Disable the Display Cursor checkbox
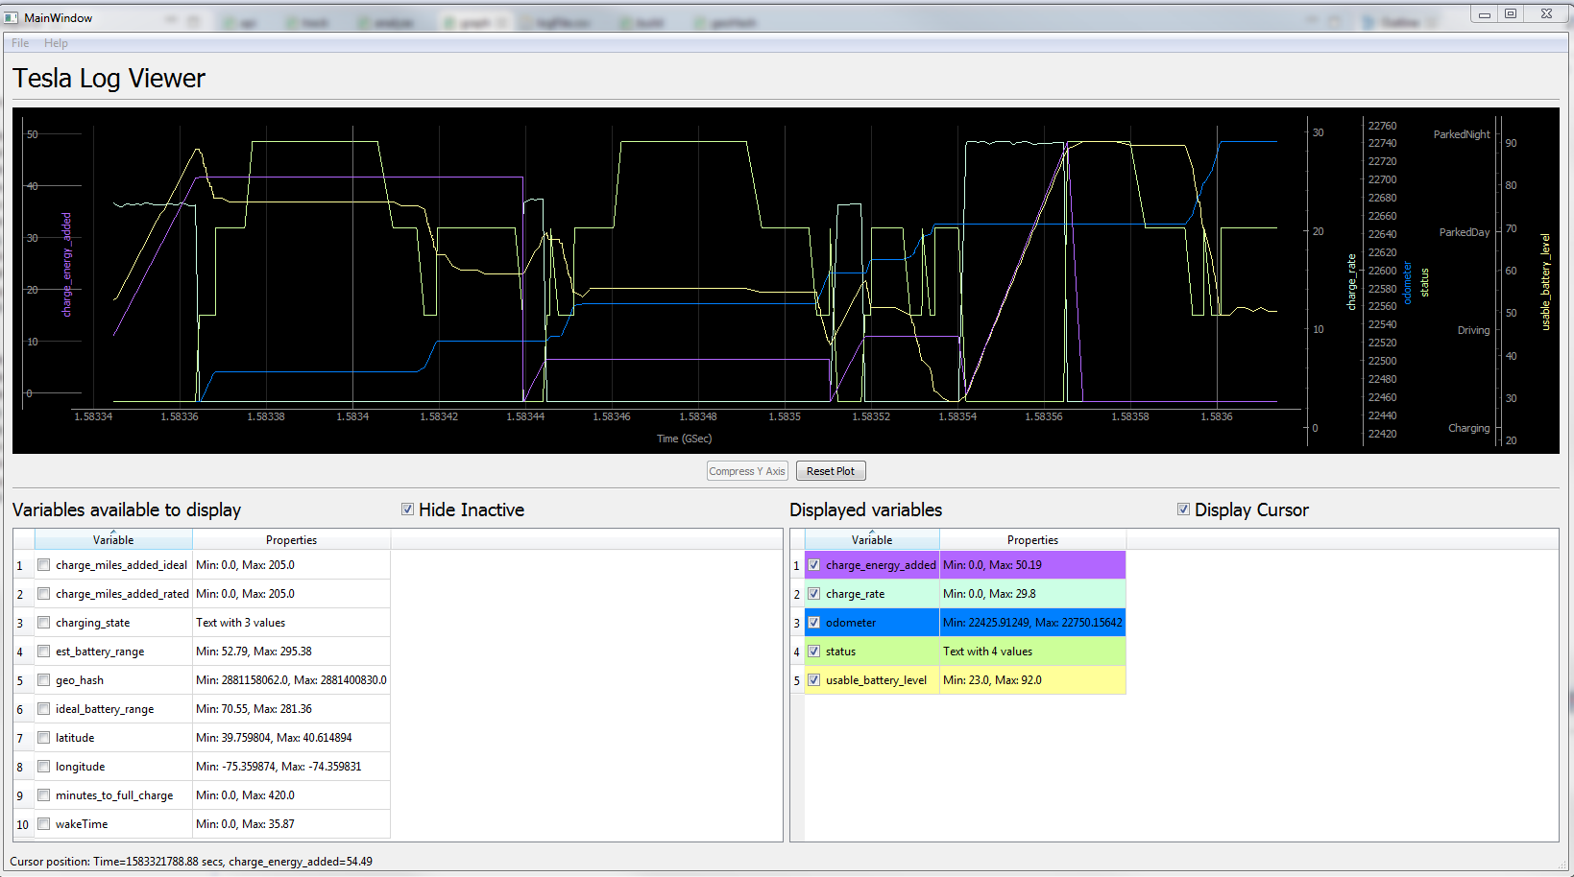The width and height of the screenshot is (1574, 877). click(x=1183, y=510)
